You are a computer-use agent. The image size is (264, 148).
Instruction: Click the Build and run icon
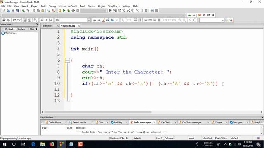(x=68, y=11)
